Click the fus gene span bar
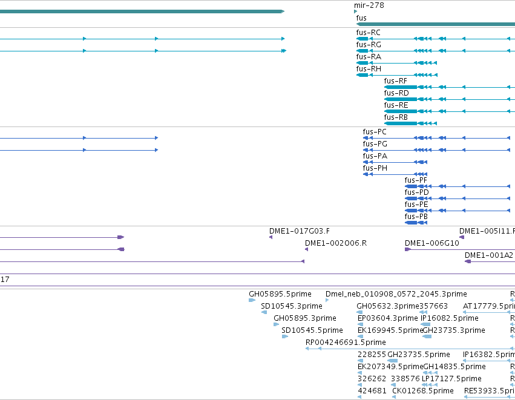Screen dimensions: 515x400 coord(436,24)
